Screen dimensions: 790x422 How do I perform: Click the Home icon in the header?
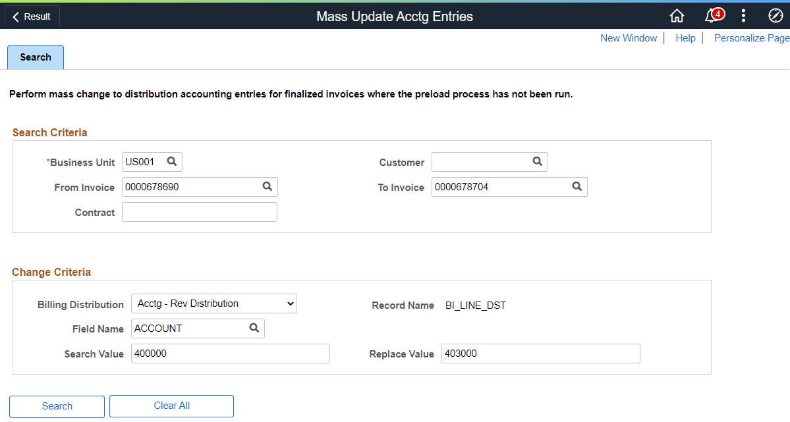(x=677, y=15)
